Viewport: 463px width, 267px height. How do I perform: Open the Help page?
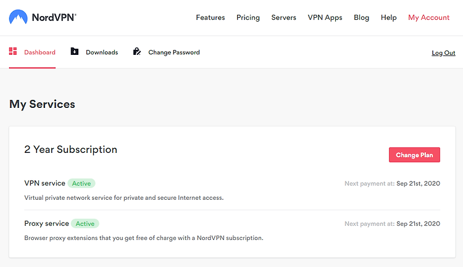click(x=388, y=18)
